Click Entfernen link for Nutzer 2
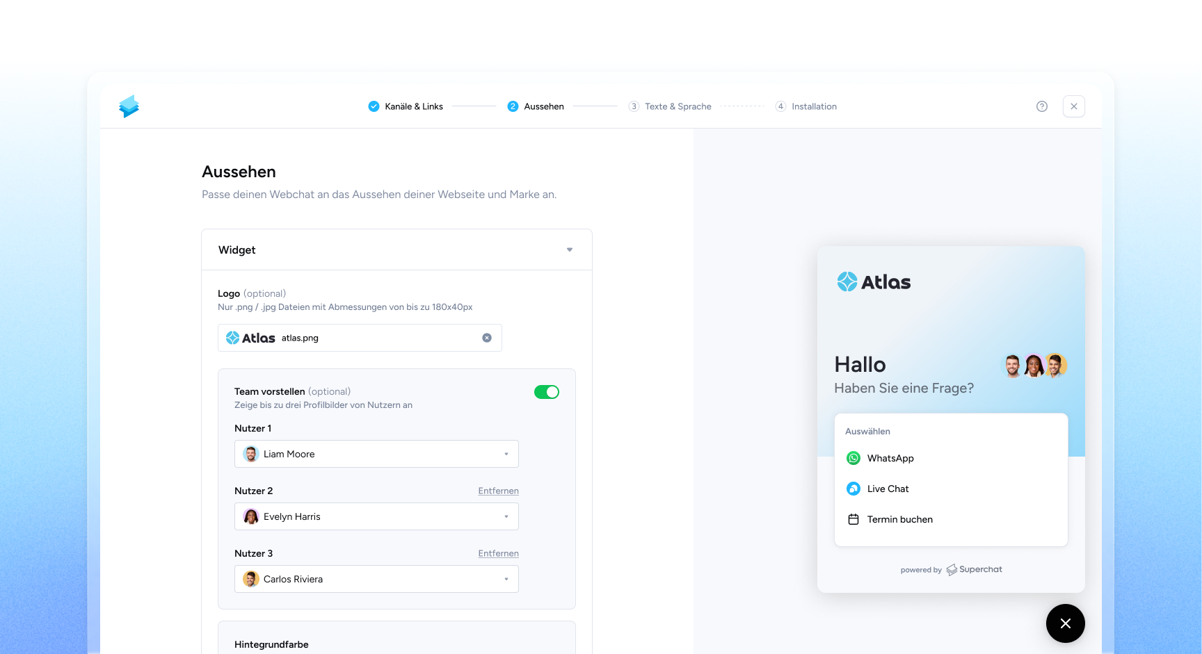This screenshot has height=654, width=1202. pyautogui.click(x=498, y=491)
